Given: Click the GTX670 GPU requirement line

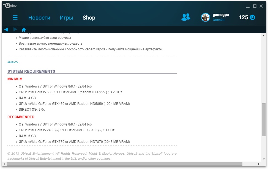Looking at the screenshot, I should (x=74, y=142).
